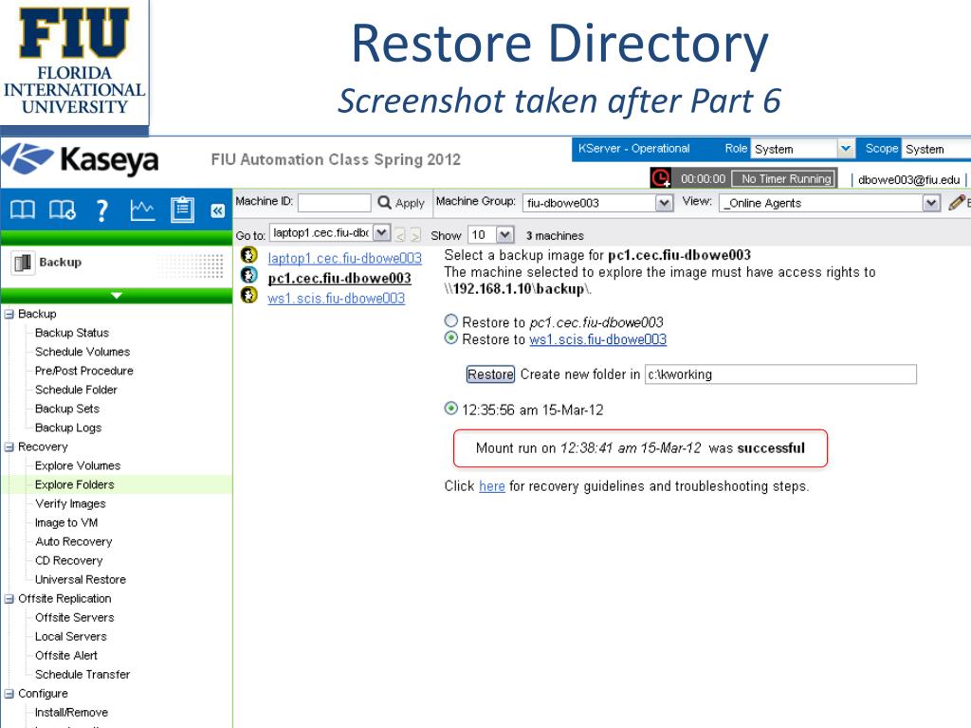971x728 pixels.
Task: Open Backup Logs menu item
Action: (68, 428)
